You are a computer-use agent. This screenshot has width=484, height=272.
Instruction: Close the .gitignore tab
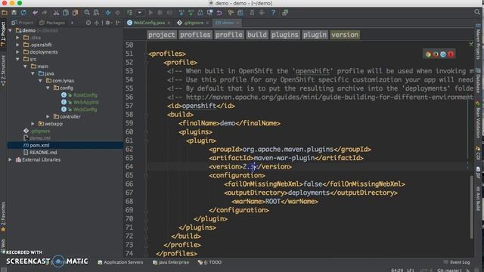pyautogui.click(x=207, y=23)
